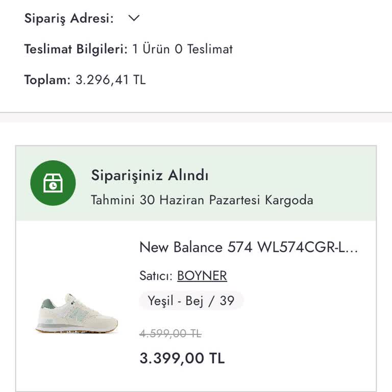Expand the Sipariş Adresi chevron
Viewport: 392px width, 392px height.
(134, 18)
